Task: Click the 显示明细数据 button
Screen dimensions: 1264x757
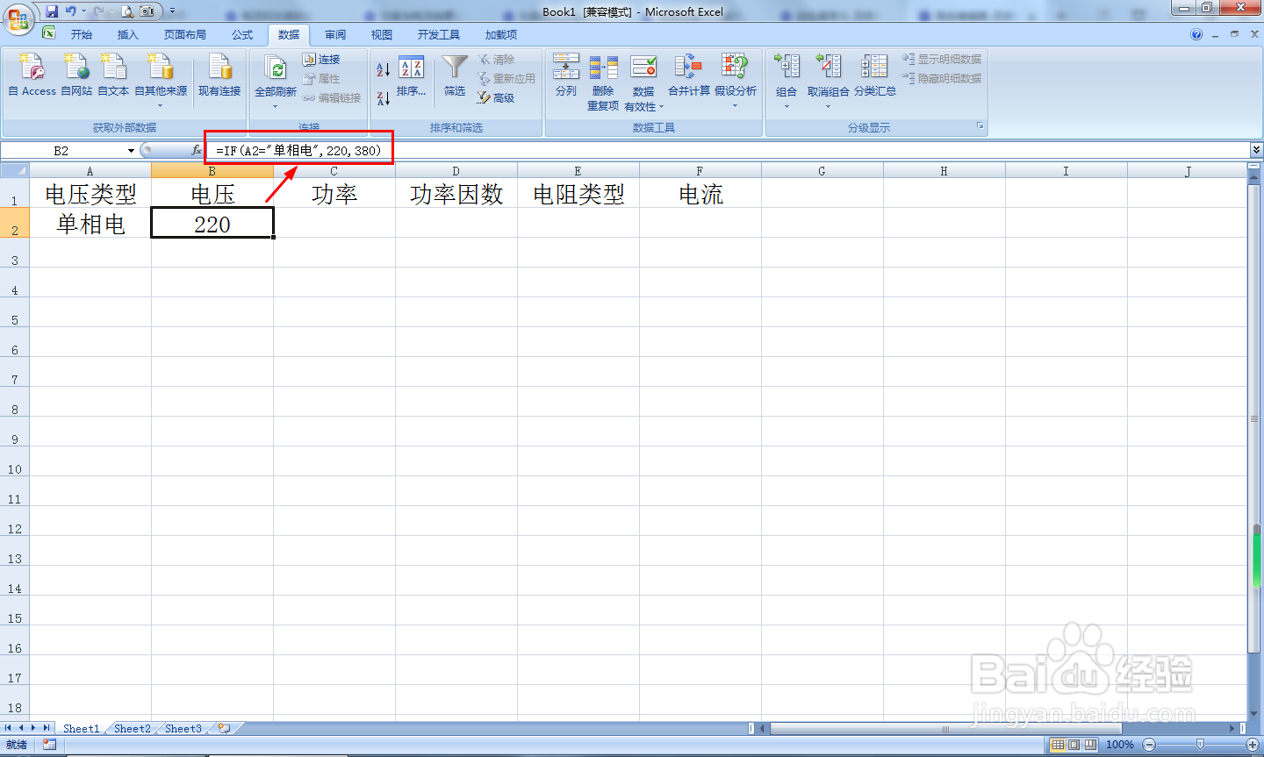Action: [x=942, y=60]
